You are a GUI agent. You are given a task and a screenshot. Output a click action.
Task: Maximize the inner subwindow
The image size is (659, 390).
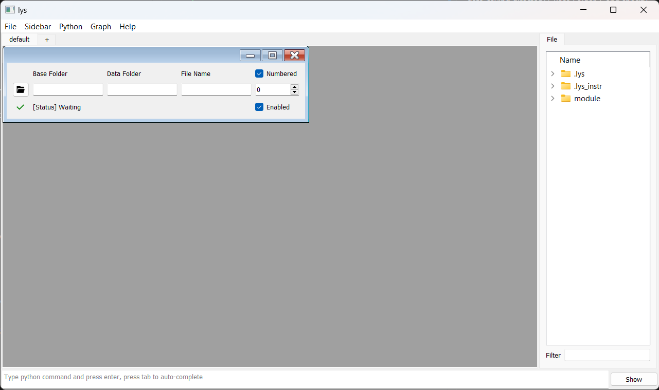tap(272, 55)
